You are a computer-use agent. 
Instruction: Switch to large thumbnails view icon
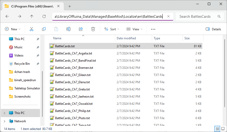[x=223, y=129]
